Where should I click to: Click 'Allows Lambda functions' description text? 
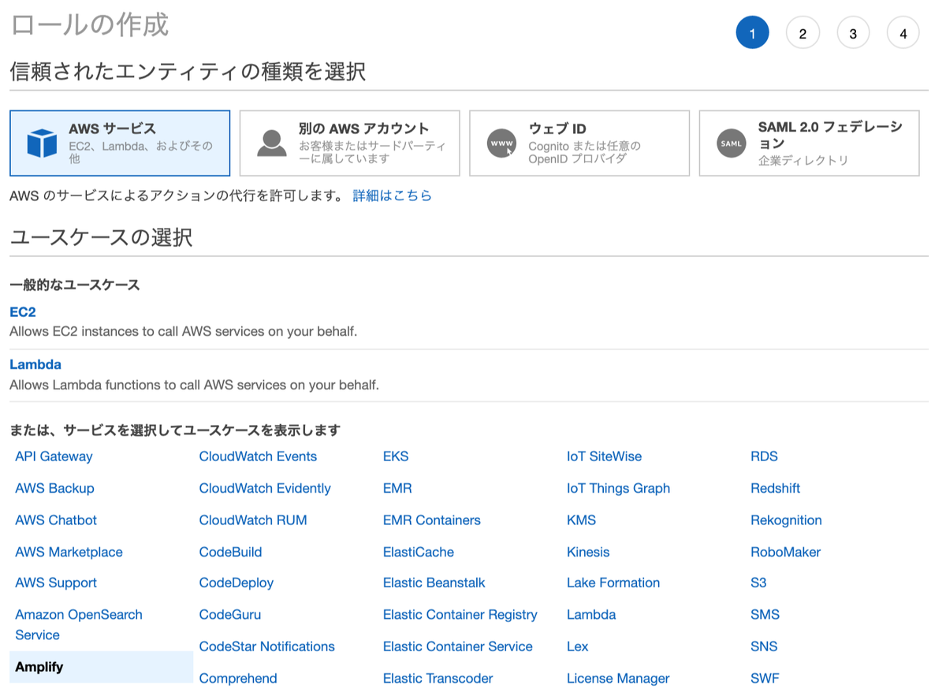195,385
